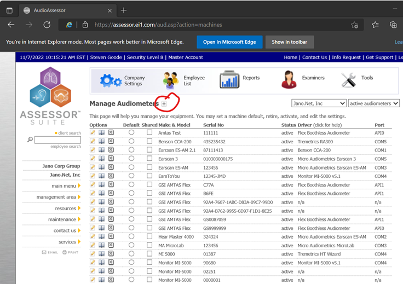
Task: Open the Jano.Net, Inc company dropdown
Action: tap(319, 103)
